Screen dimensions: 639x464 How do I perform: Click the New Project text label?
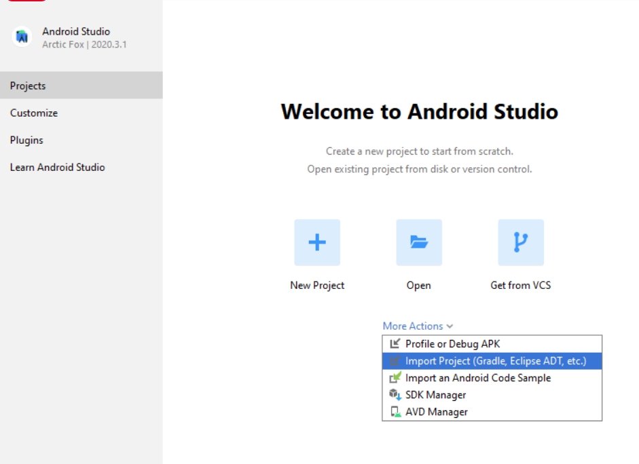tap(317, 286)
